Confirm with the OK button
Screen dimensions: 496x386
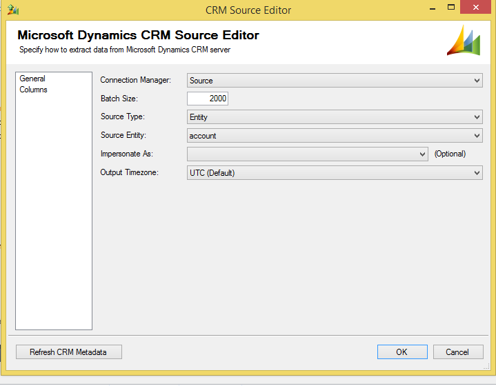tap(402, 352)
